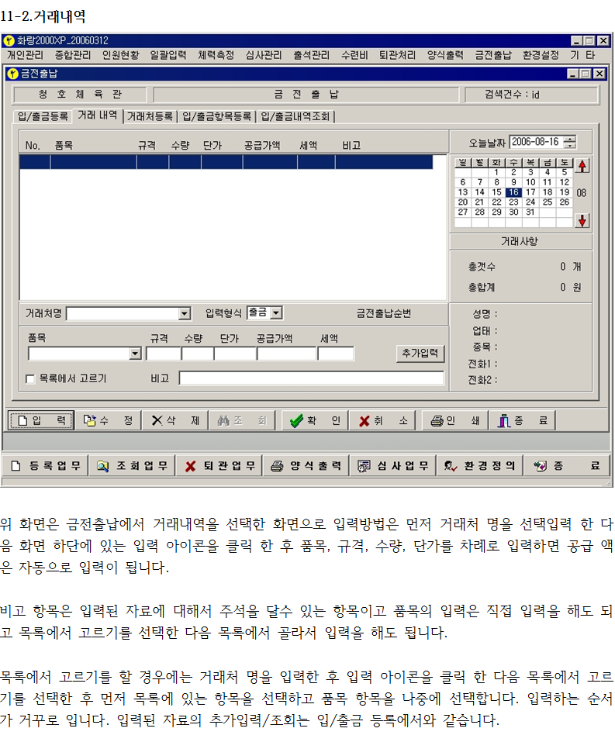Image resolution: width=615 pixels, height=749 pixels.
Task: Expand the 거래처명 dropdown list
Action: (x=185, y=313)
